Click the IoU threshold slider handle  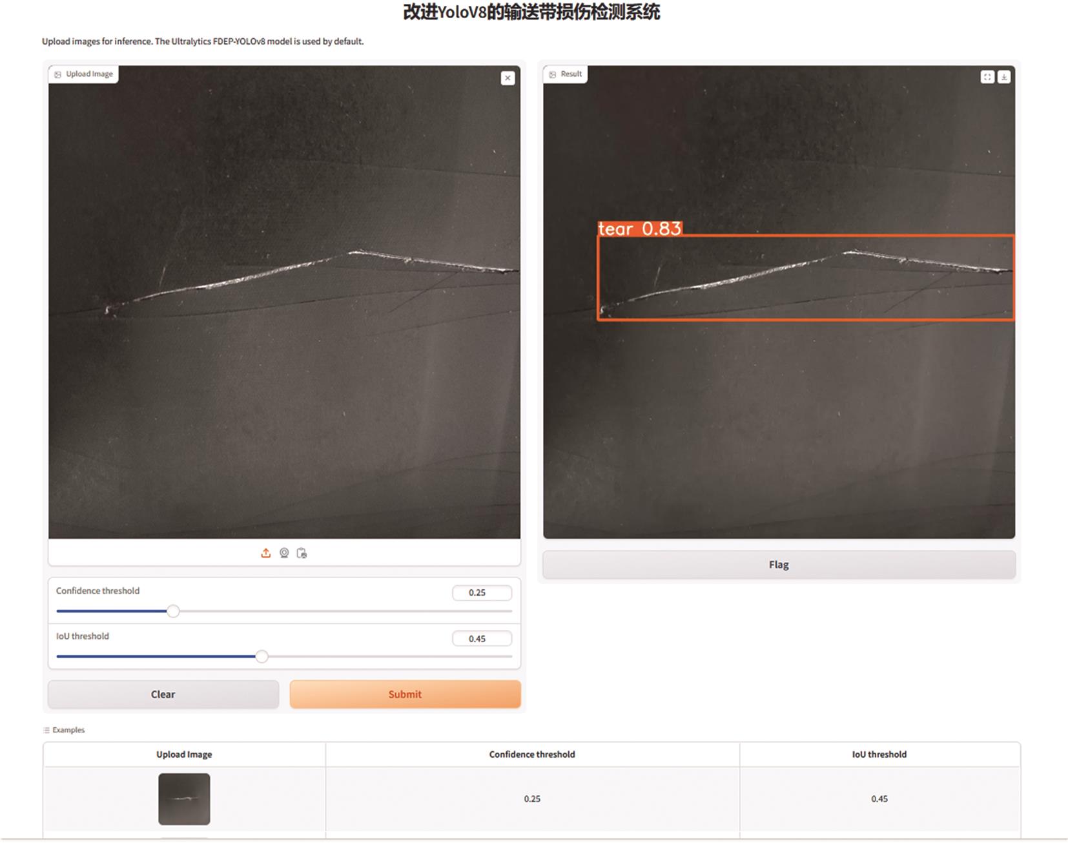pyautogui.click(x=262, y=656)
